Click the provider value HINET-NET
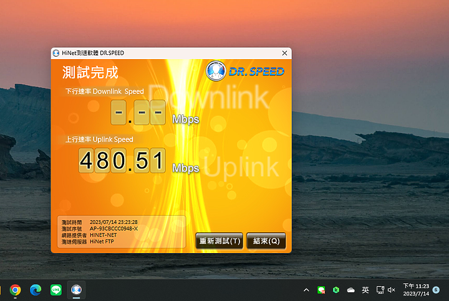This screenshot has height=301, width=449. (104, 235)
